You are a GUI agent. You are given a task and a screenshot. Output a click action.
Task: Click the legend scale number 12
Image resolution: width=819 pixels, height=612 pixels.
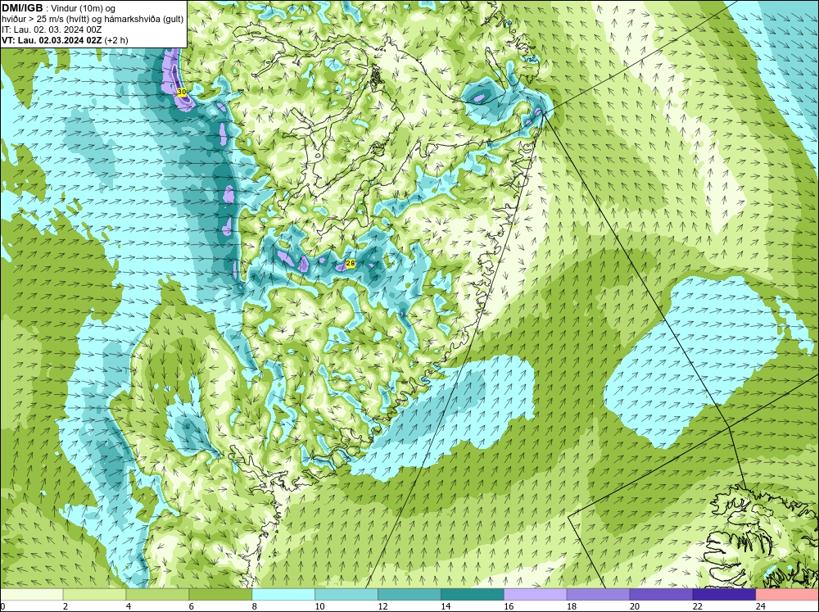[382, 606]
